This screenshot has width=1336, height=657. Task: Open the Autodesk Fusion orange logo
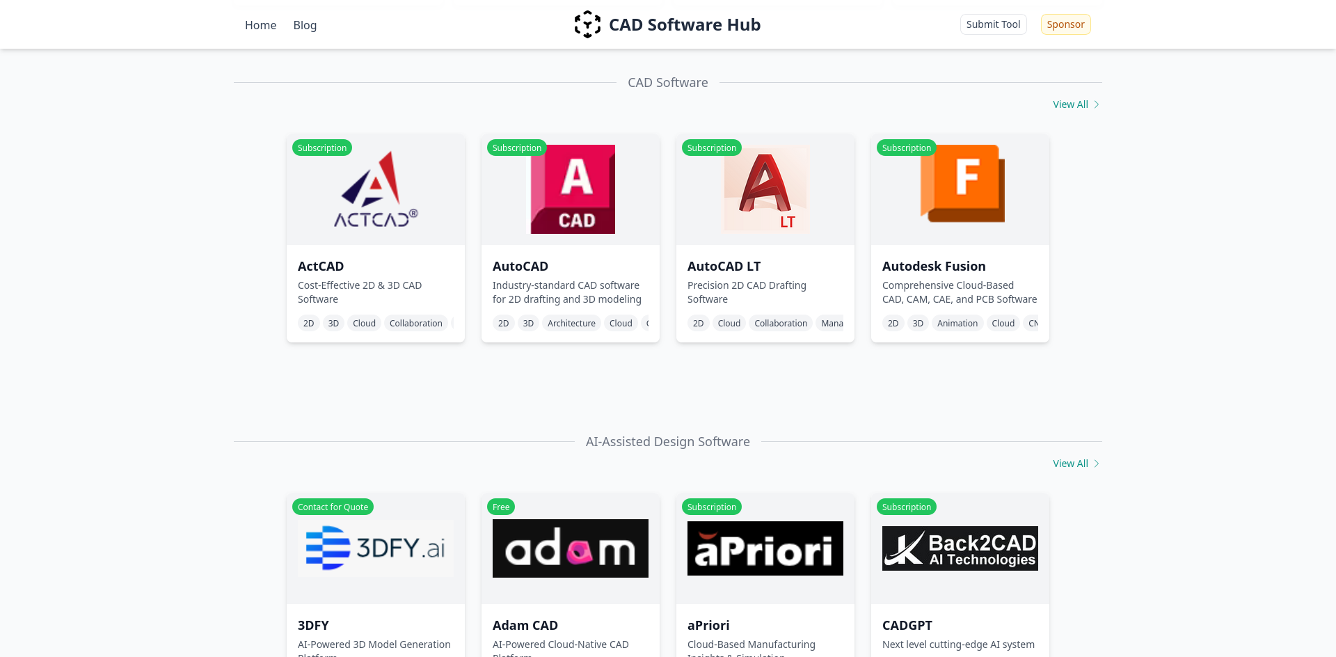click(962, 184)
